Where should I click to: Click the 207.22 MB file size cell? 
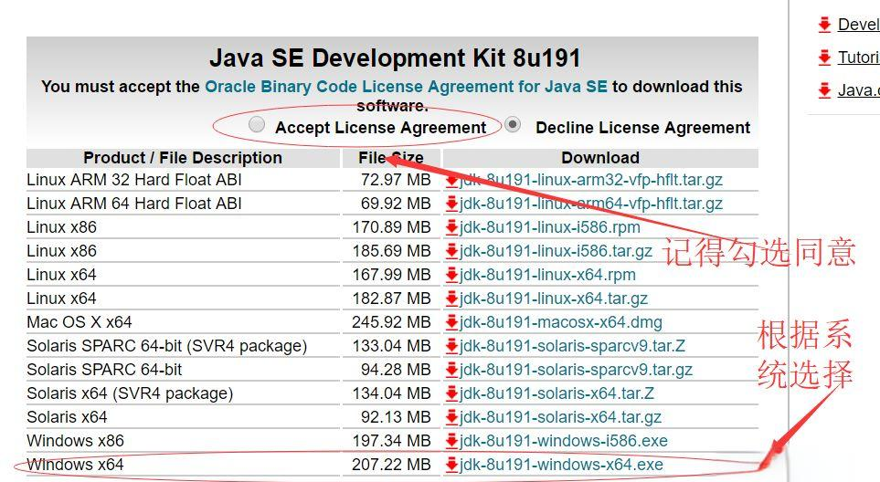coord(391,465)
